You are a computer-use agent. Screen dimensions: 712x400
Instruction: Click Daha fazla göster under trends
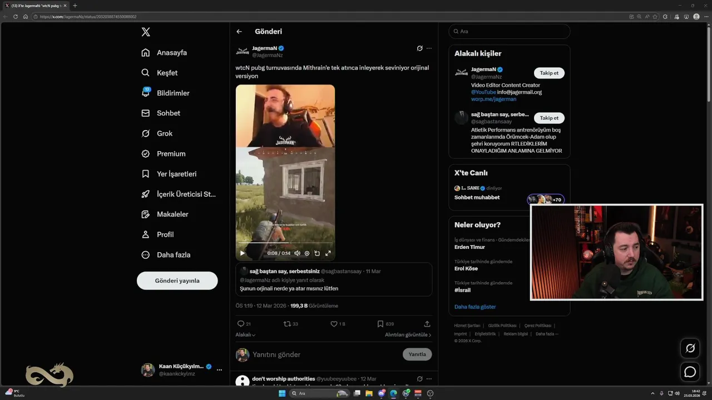[475, 307]
